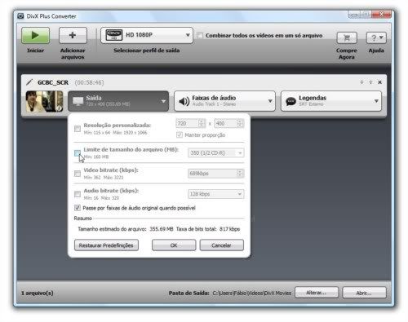Start conversion with the green Iniciar play button
The image size is (408, 322).
35,35
